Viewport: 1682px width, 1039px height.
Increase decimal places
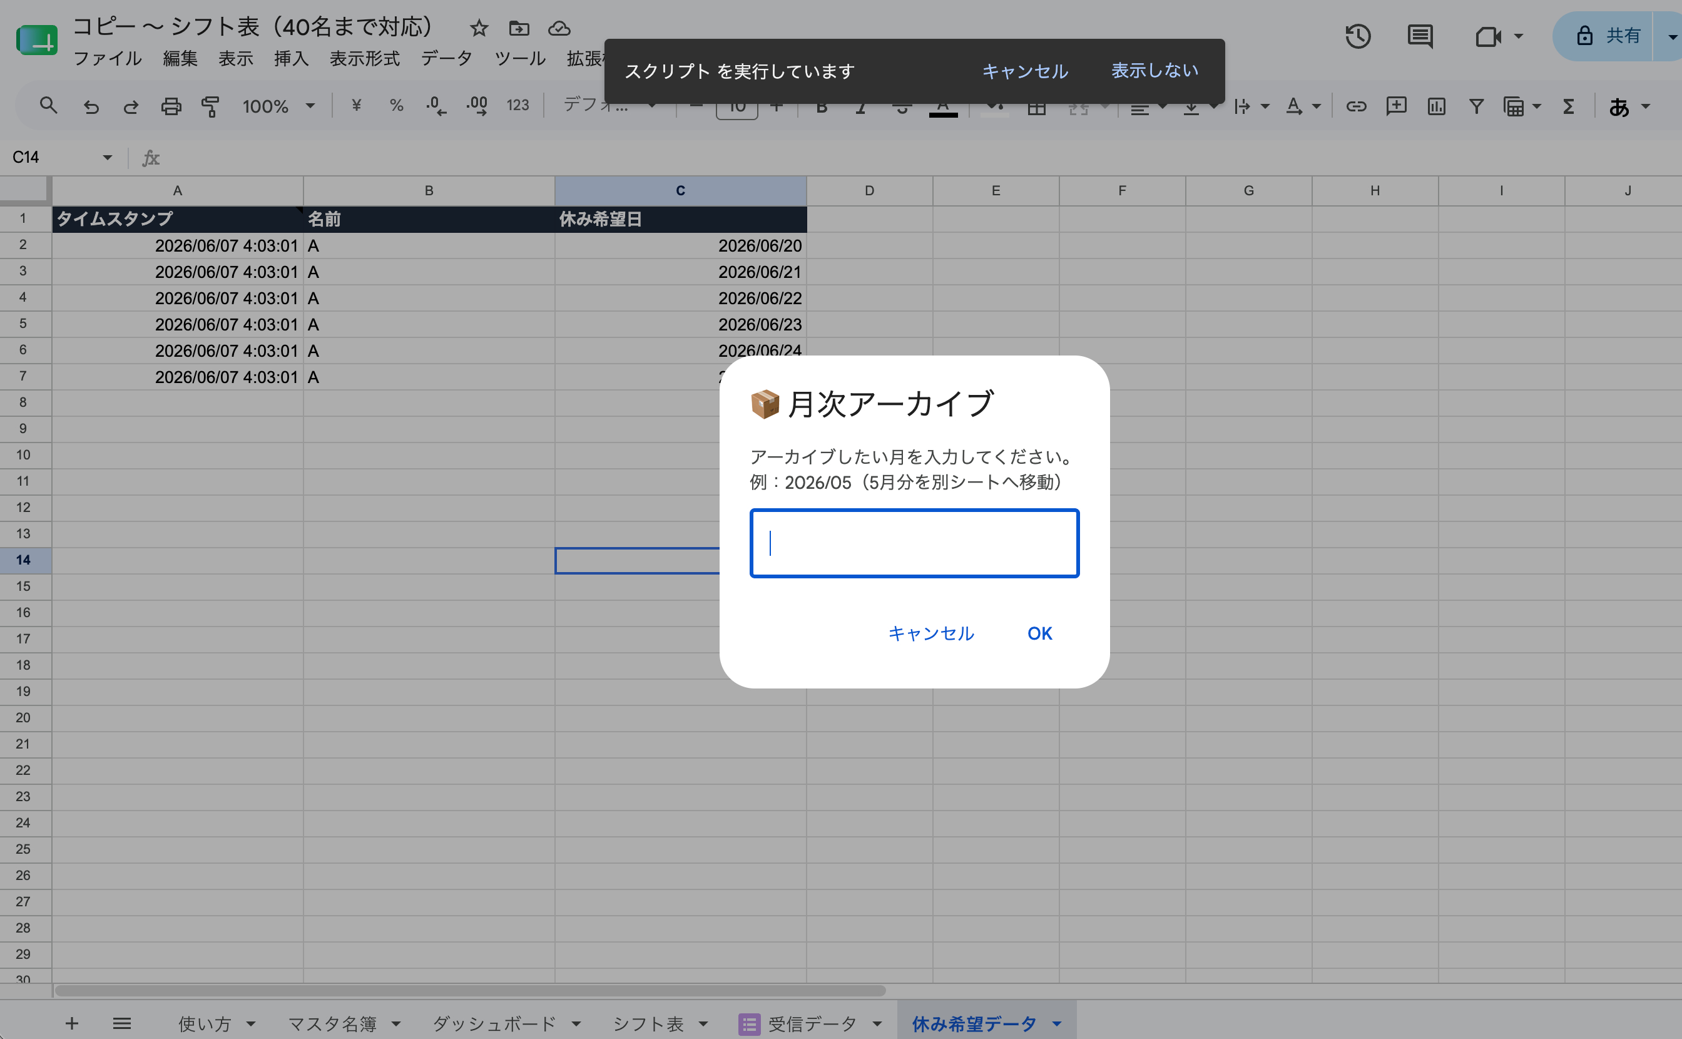(x=477, y=106)
